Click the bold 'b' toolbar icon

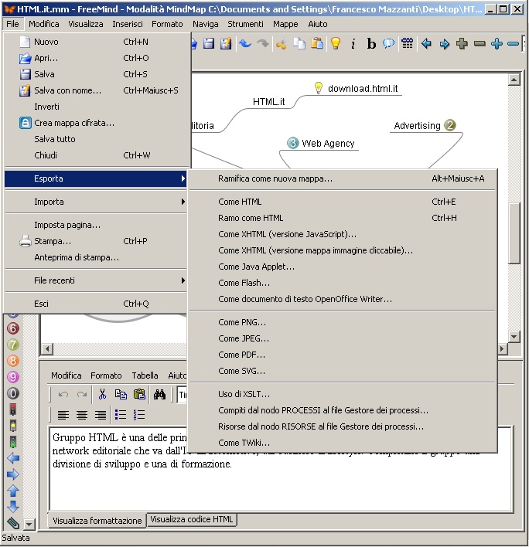(371, 44)
